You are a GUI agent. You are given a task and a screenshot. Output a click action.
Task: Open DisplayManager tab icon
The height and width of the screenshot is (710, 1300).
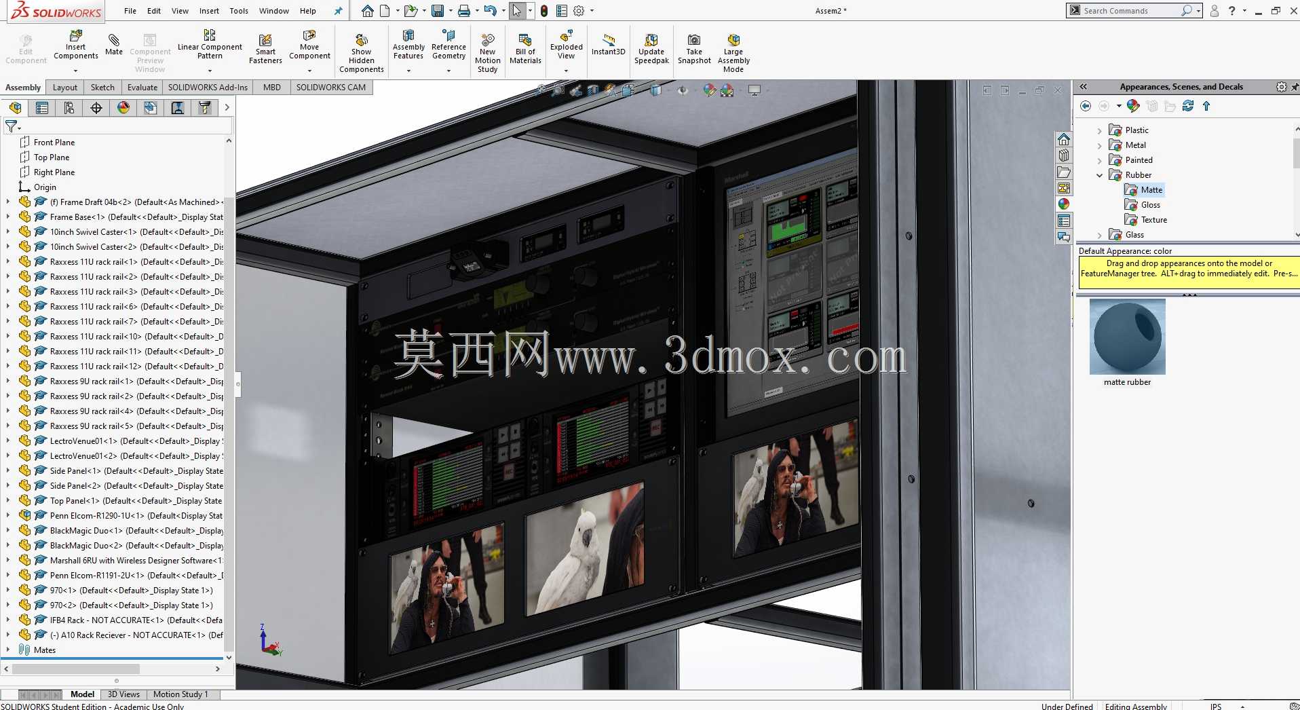123,107
